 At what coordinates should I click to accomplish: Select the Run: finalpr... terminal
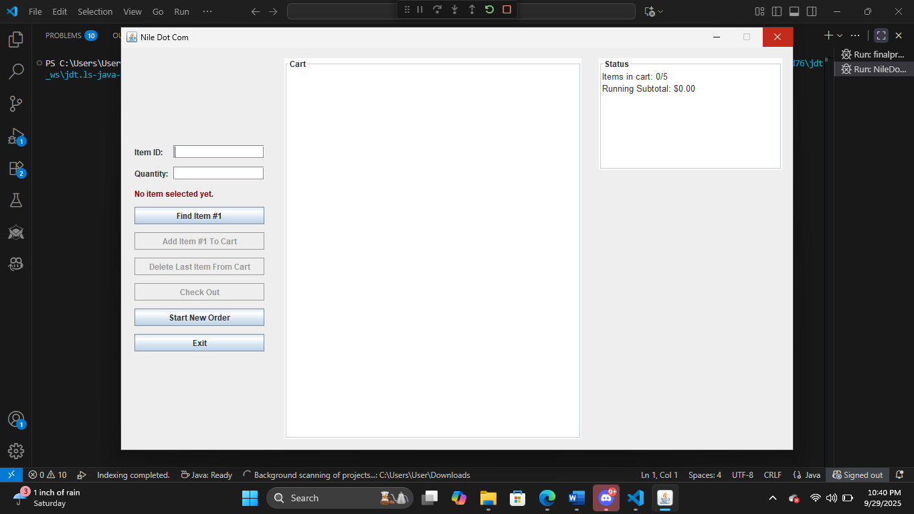click(873, 54)
